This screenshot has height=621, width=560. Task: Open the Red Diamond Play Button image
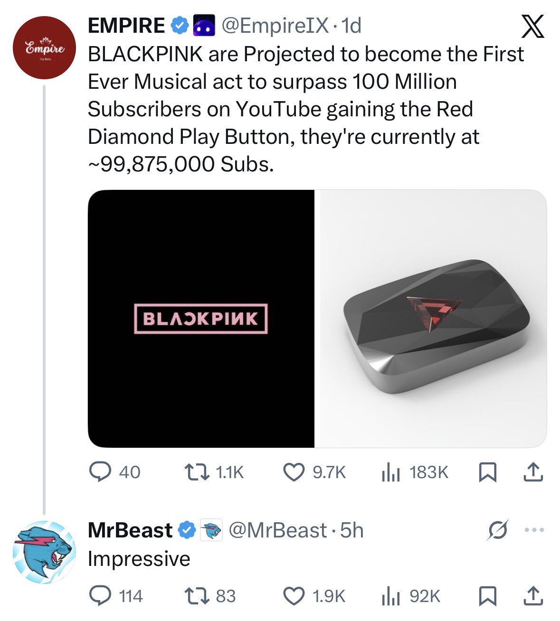(431, 319)
